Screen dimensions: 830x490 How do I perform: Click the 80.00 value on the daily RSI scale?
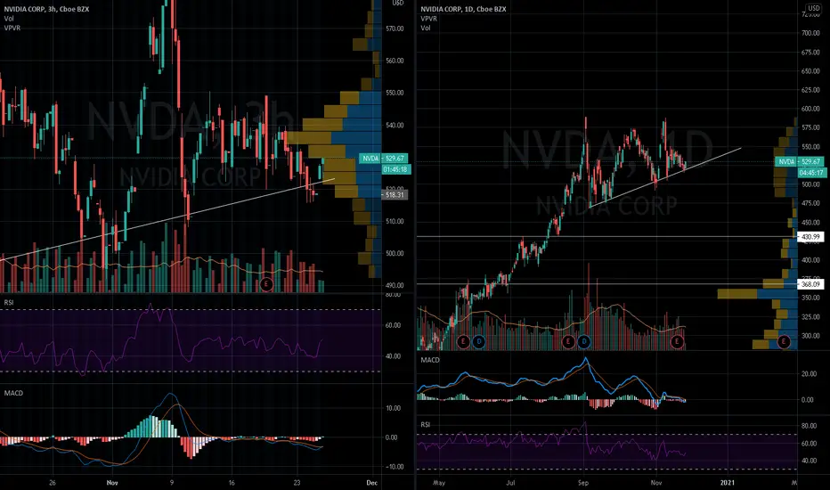coord(809,426)
